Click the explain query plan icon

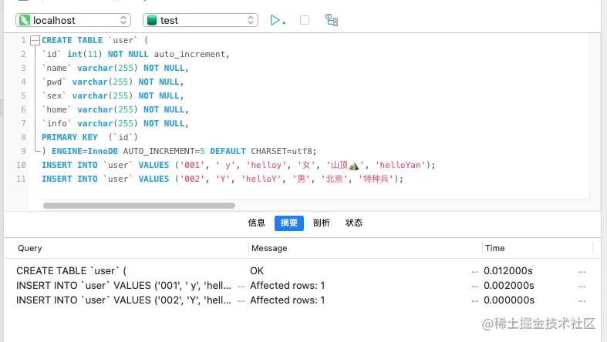(332, 20)
